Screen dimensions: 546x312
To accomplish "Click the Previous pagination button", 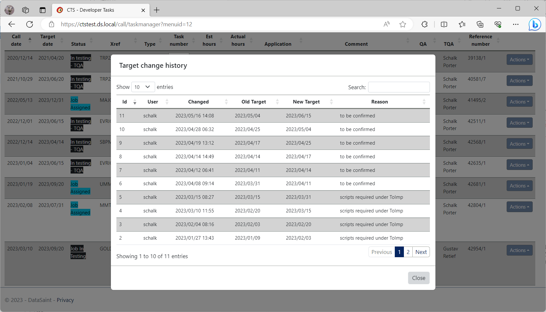I will click(x=382, y=252).
